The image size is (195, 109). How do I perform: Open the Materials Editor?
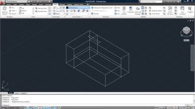155,11
